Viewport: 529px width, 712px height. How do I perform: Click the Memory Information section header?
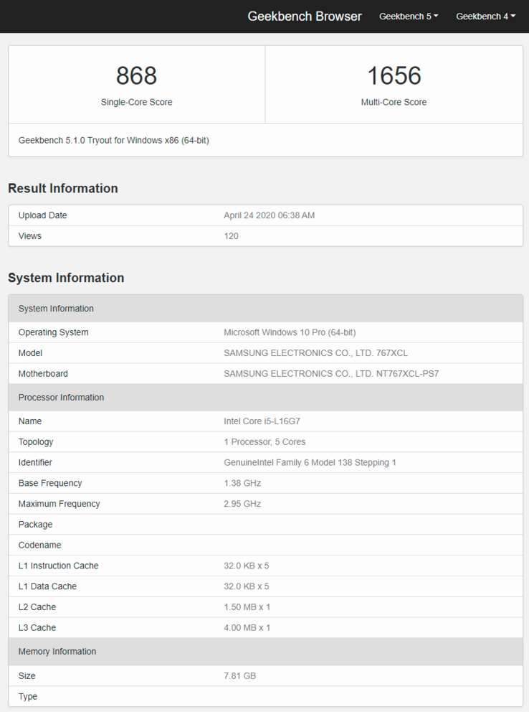coord(57,652)
